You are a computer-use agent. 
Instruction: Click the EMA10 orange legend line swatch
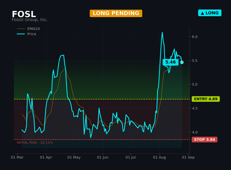(21, 29)
